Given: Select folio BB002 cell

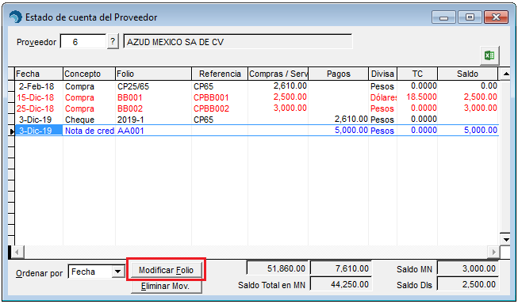Looking at the screenshot, I should click(154, 108).
